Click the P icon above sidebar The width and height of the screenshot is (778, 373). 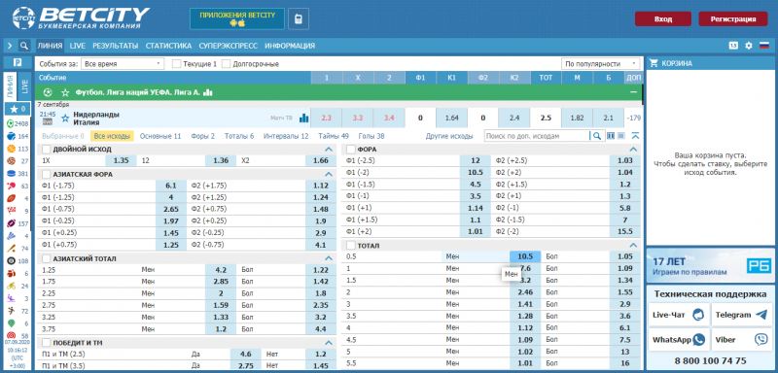coord(18,63)
